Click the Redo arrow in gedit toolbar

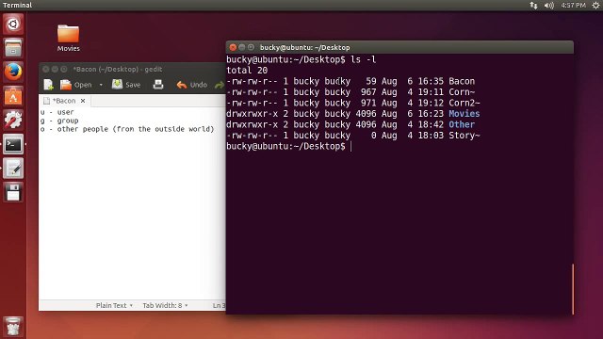[220, 85]
